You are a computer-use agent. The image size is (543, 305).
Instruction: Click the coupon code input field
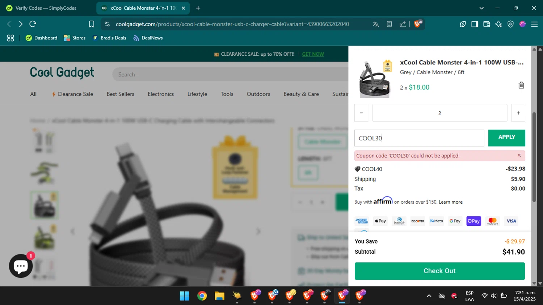click(x=419, y=138)
